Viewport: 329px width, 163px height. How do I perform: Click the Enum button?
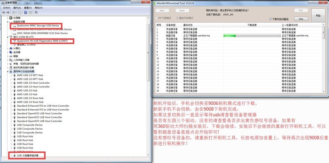point(182,11)
